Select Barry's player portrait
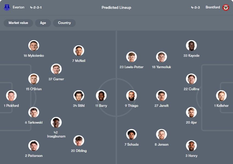 [x=101, y=96]
